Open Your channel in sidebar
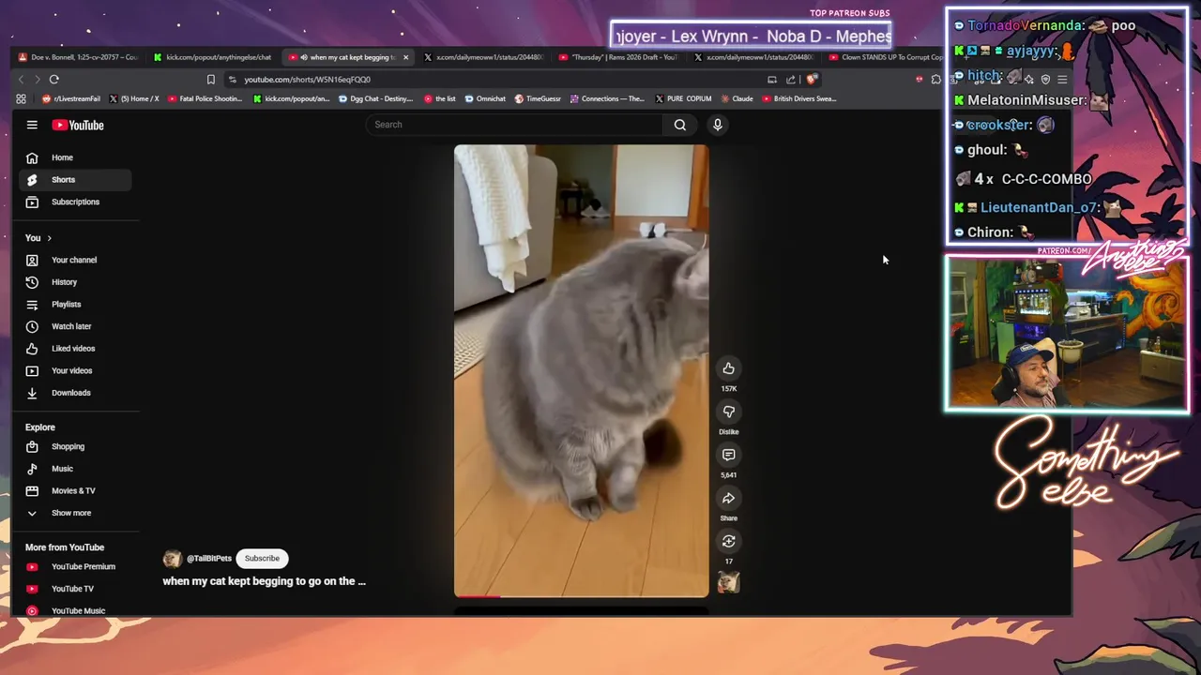 [75, 260]
